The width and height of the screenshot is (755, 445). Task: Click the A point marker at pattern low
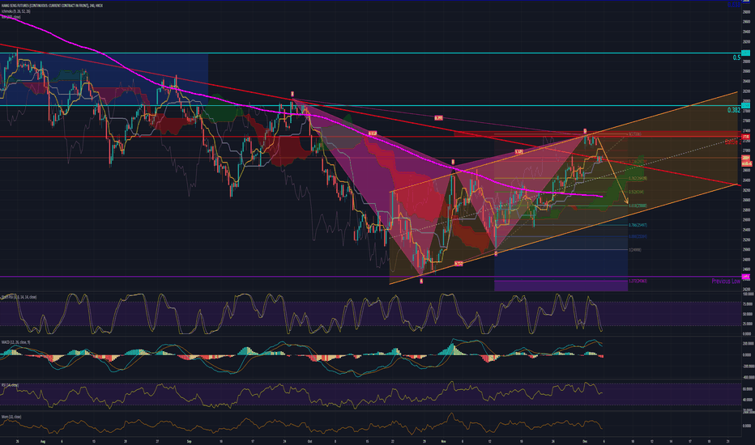(x=421, y=281)
